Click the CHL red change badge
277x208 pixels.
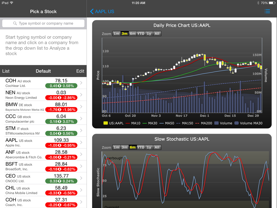61,193
